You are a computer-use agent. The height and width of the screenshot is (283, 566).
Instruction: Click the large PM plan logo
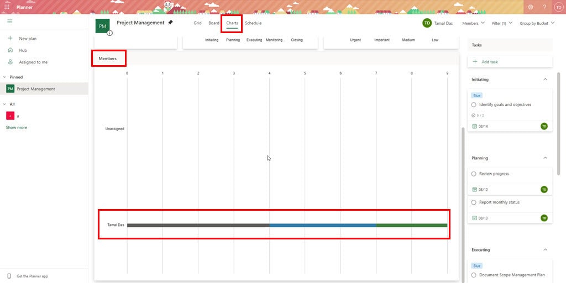(102, 26)
